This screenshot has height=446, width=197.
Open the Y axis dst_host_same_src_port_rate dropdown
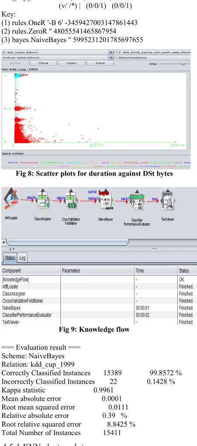[154, 52]
